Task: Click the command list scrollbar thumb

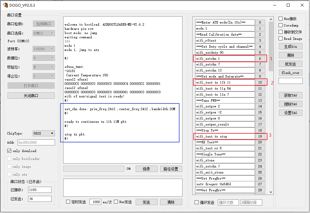Action: [x=271, y=46]
